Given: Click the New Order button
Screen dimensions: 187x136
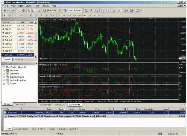Looking at the screenshot, I should tap(50, 11).
